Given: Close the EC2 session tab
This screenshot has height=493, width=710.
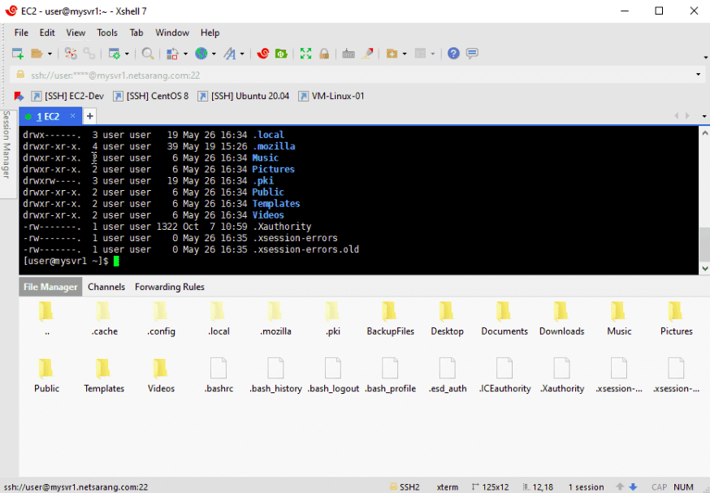Looking at the screenshot, I should point(72,116).
